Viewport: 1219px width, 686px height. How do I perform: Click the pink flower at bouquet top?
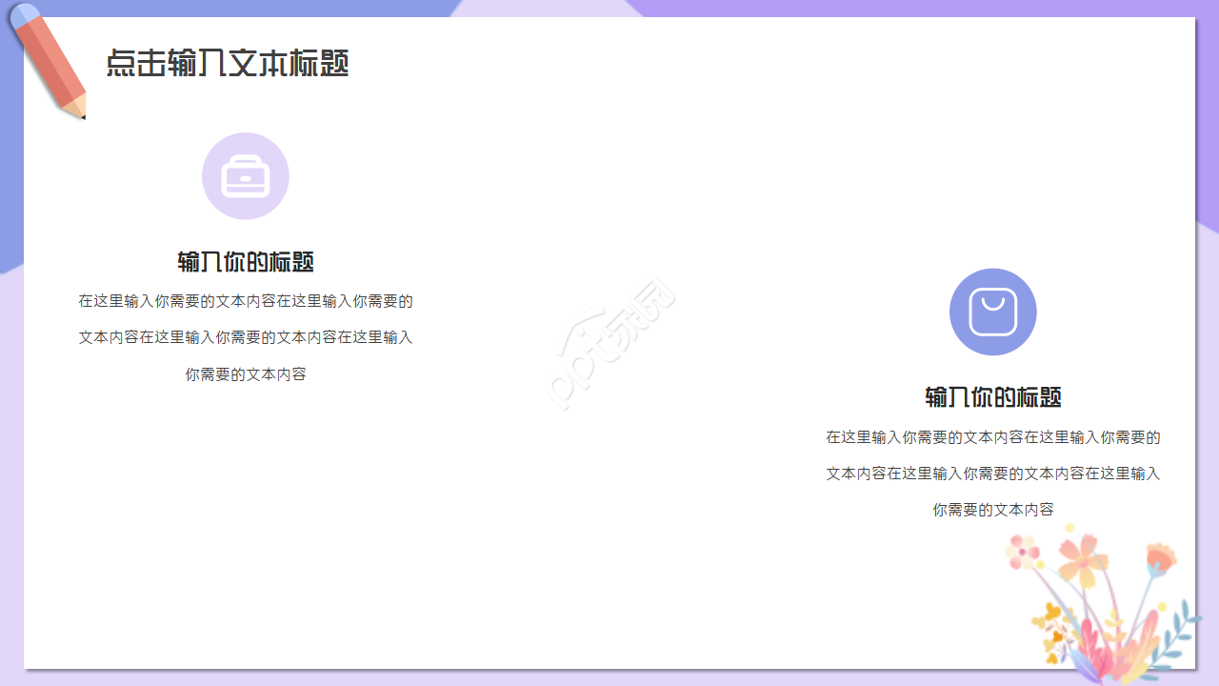(1021, 550)
